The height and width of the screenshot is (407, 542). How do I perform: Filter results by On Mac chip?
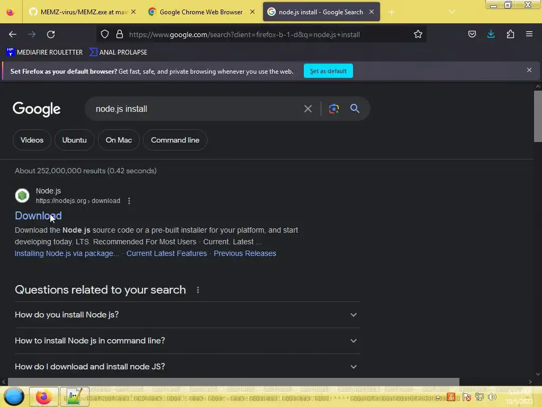[x=119, y=140]
